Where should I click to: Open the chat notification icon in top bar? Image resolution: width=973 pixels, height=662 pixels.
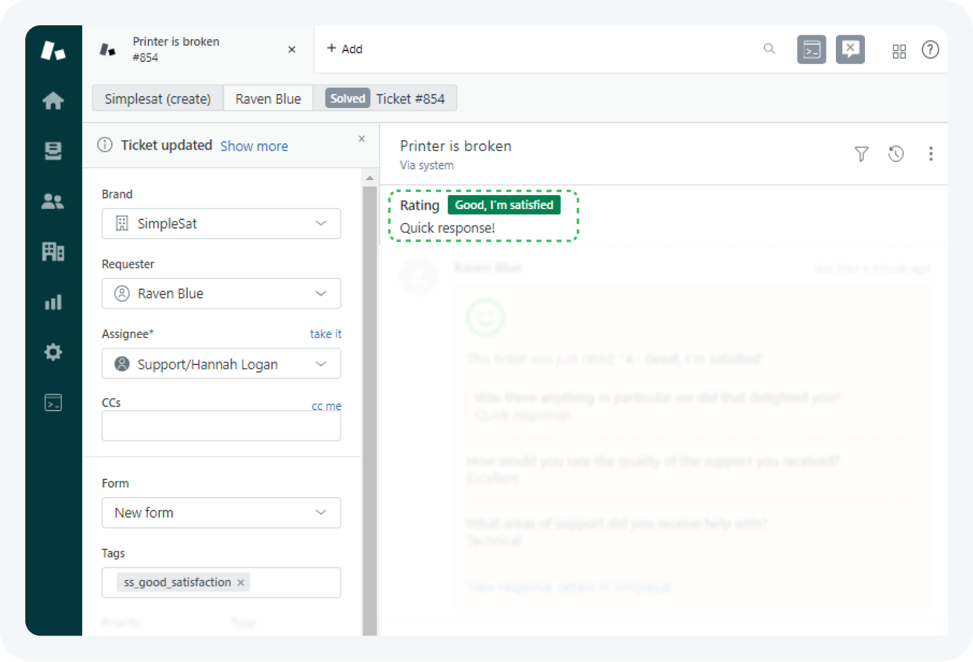click(x=850, y=49)
